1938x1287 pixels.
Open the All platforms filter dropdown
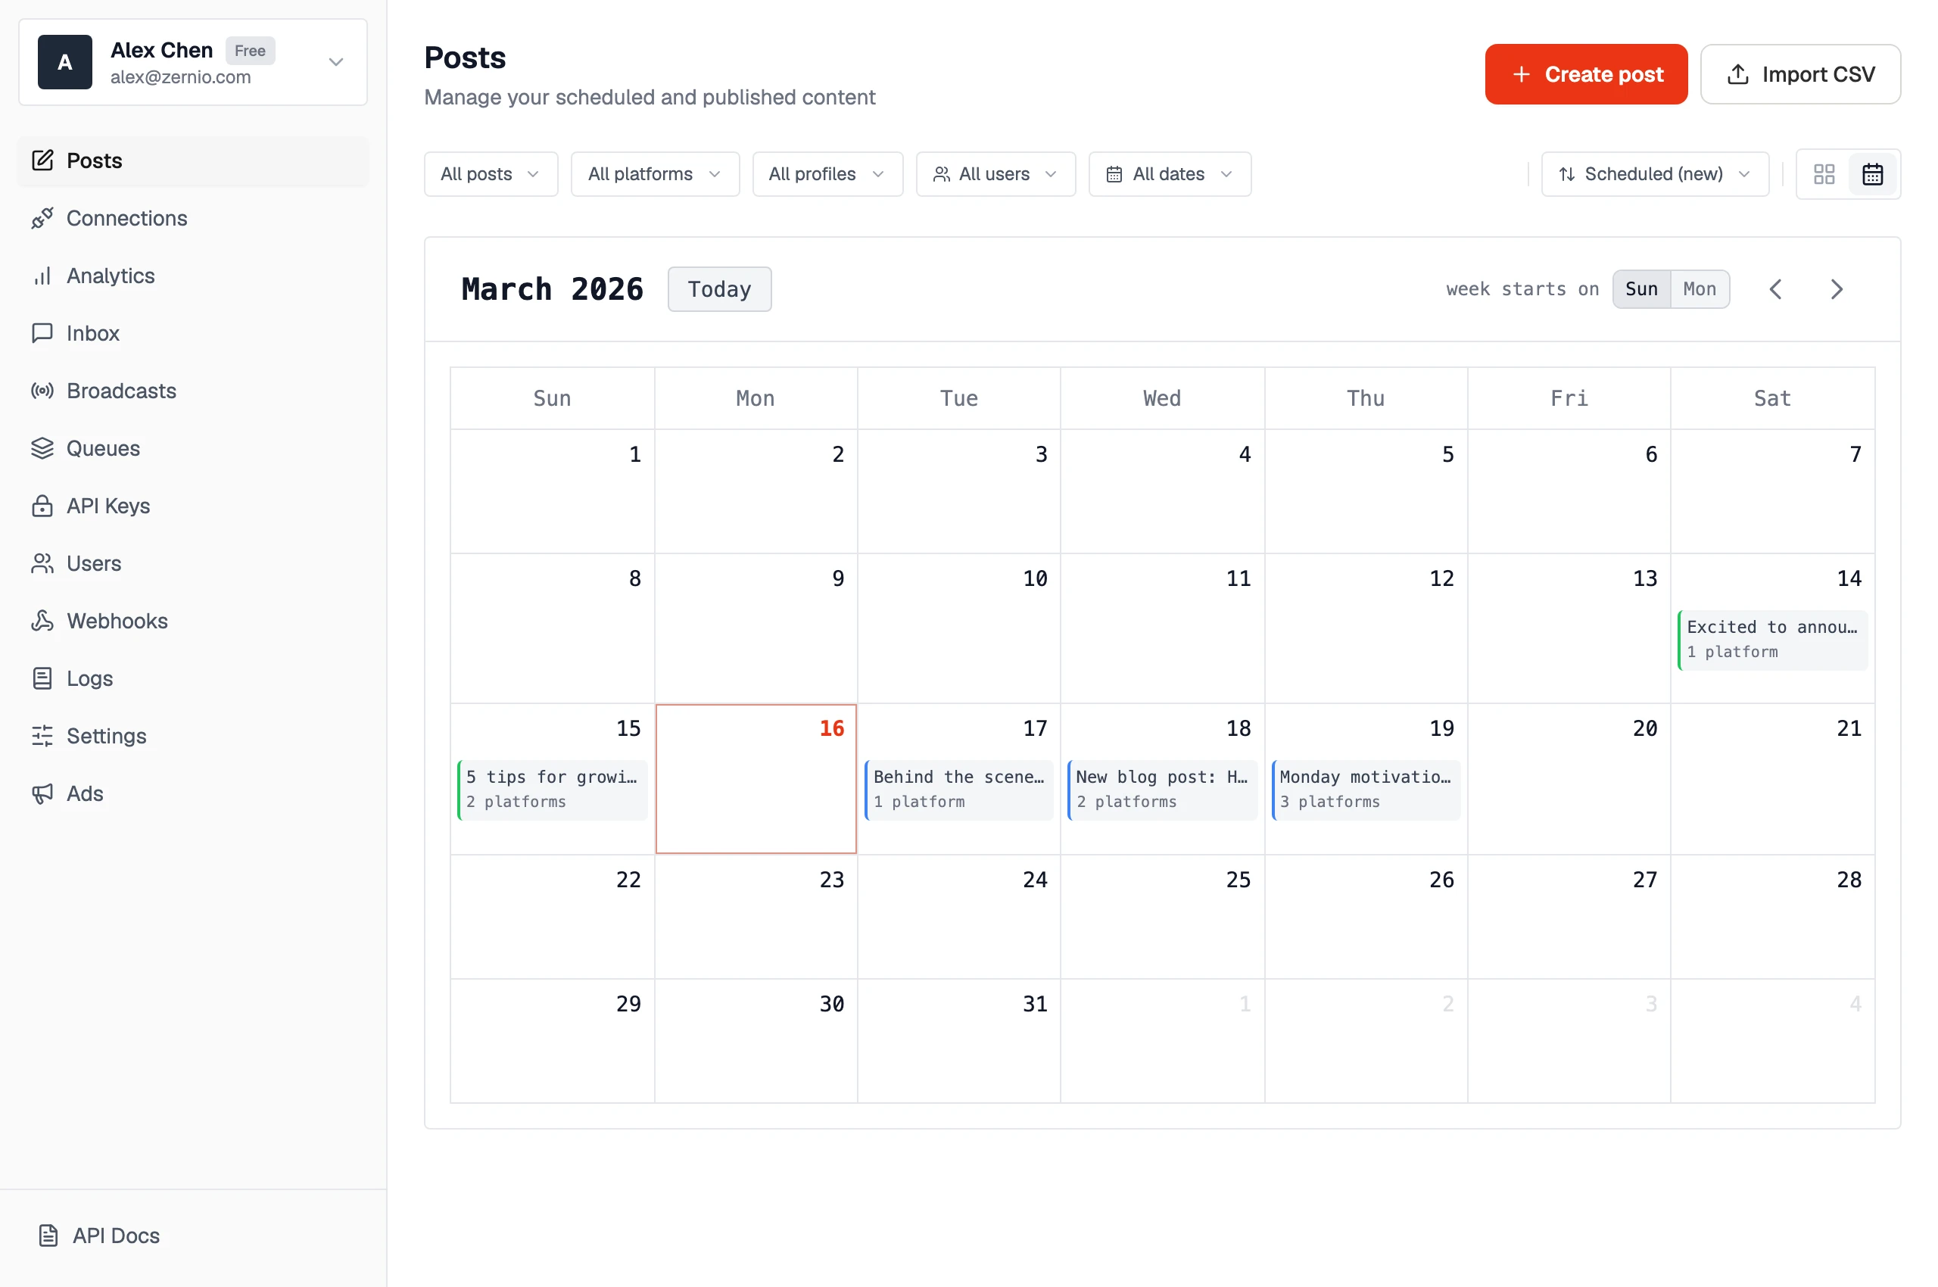pyautogui.click(x=654, y=174)
